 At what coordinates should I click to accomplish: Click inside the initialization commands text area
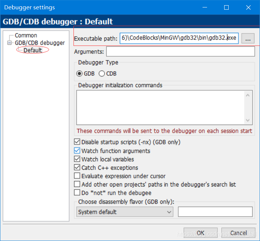click(160, 107)
